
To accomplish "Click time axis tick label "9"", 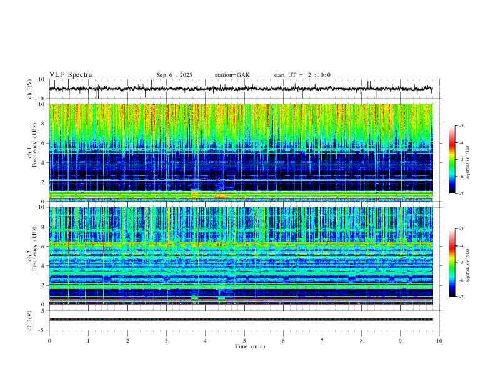I will click(x=400, y=341).
